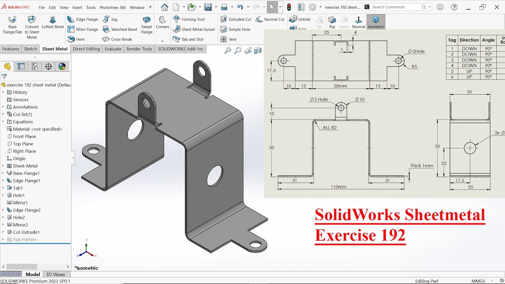This screenshot has height=284, width=505.
Task: Open the Evaluate tab
Action: [x=113, y=49]
